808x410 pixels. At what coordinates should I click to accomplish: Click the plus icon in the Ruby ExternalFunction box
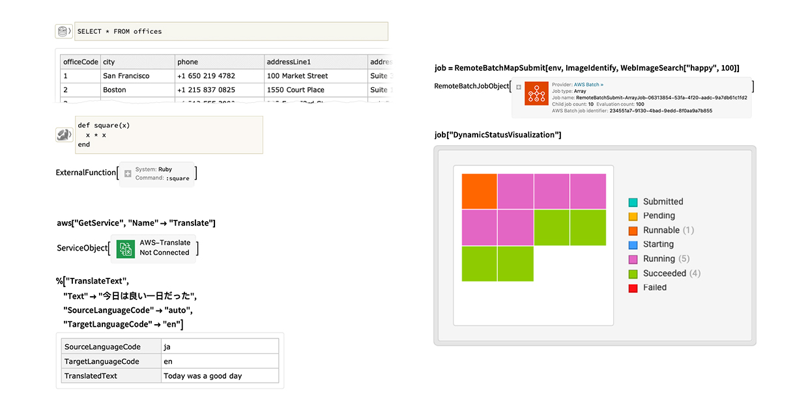128,173
